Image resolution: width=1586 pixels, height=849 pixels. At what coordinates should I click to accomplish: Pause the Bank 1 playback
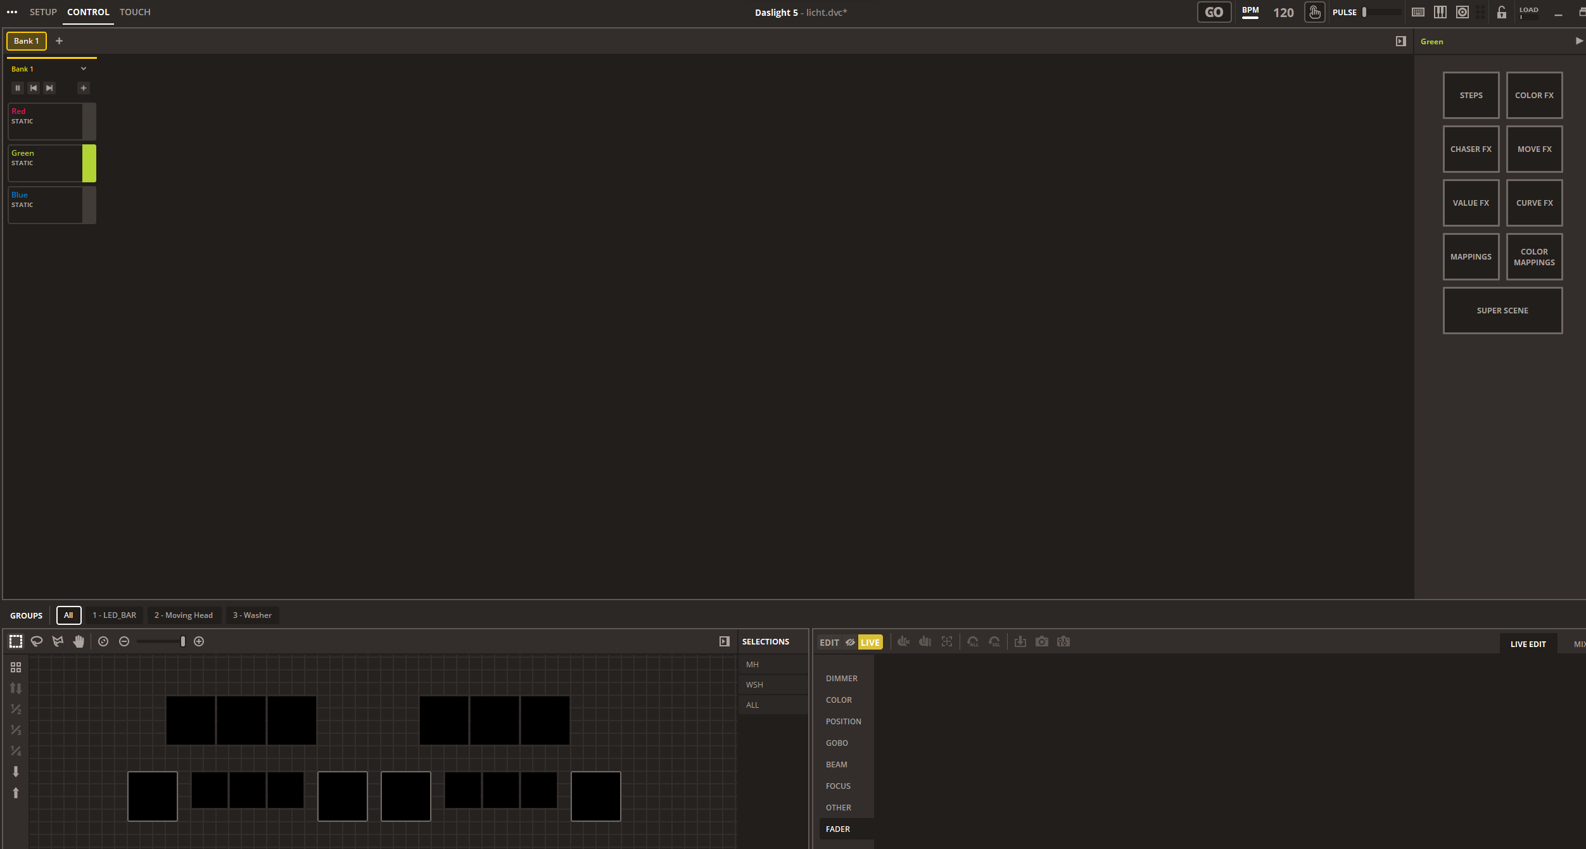click(x=18, y=88)
